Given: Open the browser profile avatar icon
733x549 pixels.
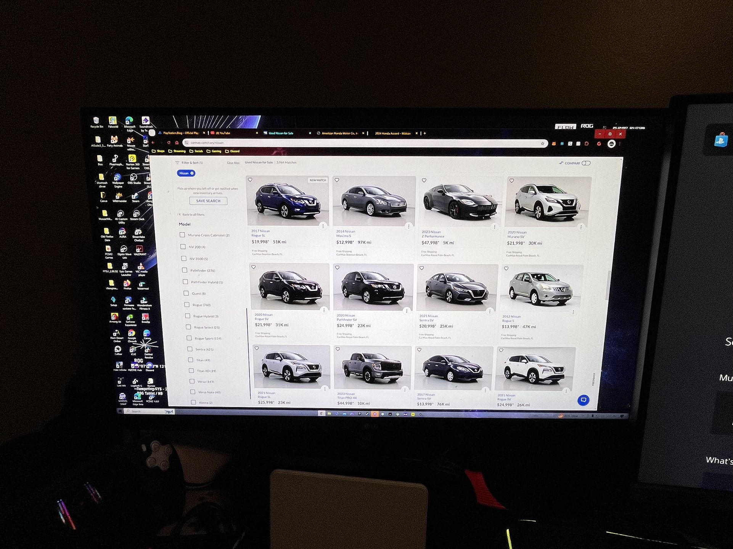Looking at the screenshot, I should 611,144.
